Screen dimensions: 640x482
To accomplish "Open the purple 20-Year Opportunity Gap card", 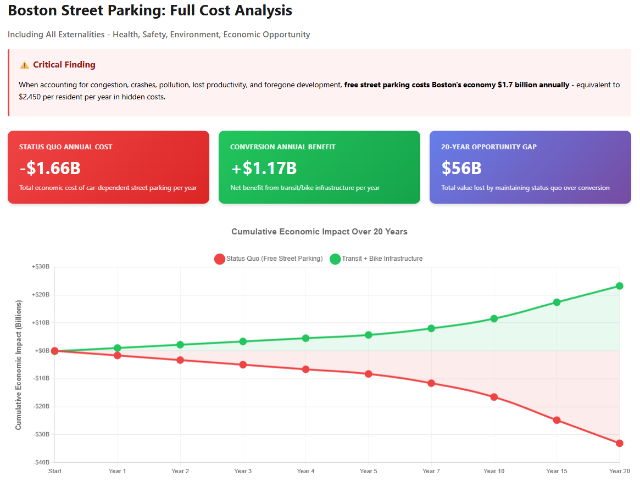I will point(530,167).
